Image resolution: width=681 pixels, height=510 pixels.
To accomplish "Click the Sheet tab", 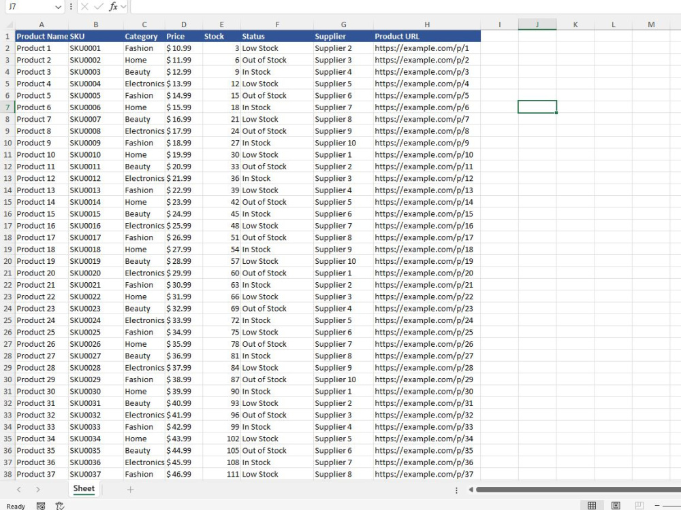I will (x=84, y=489).
